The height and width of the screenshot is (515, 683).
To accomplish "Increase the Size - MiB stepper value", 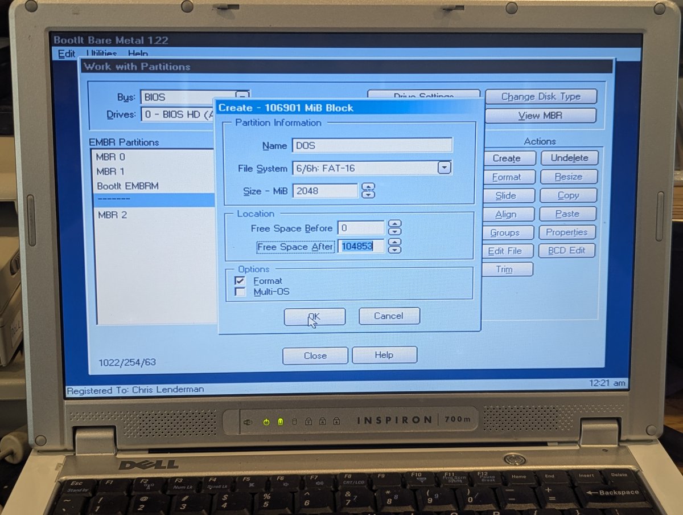I will coord(369,187).
